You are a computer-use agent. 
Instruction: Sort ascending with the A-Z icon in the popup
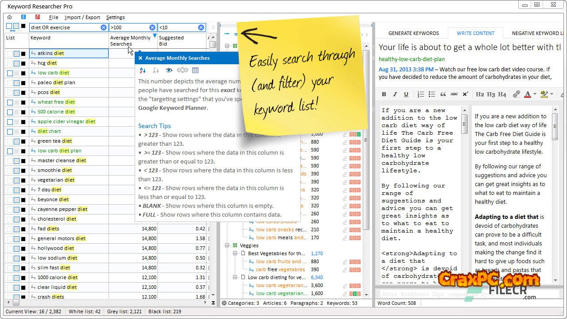pos(143,70)
